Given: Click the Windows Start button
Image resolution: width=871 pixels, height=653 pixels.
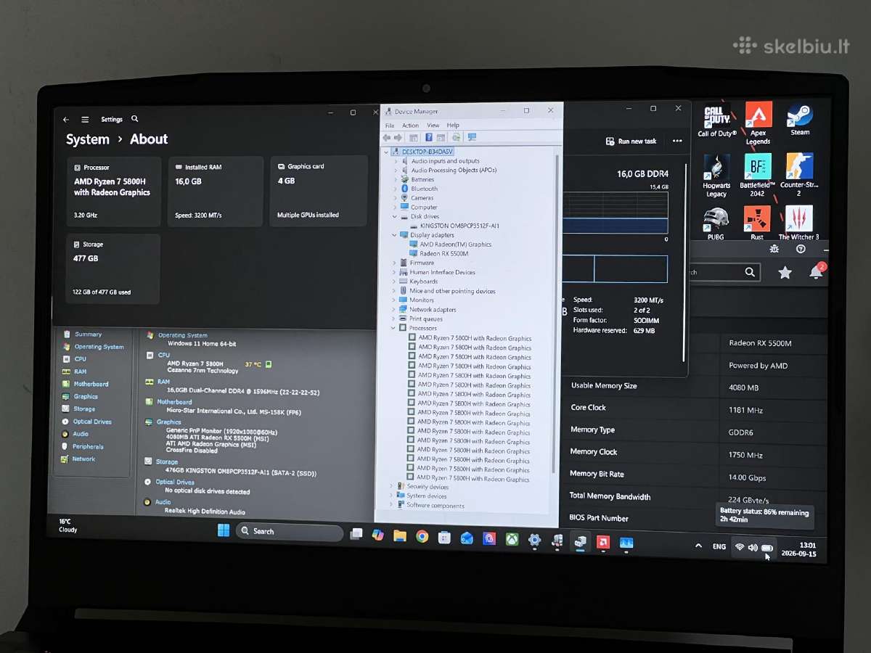Looking at the screenshot, I should click(224, 530).
